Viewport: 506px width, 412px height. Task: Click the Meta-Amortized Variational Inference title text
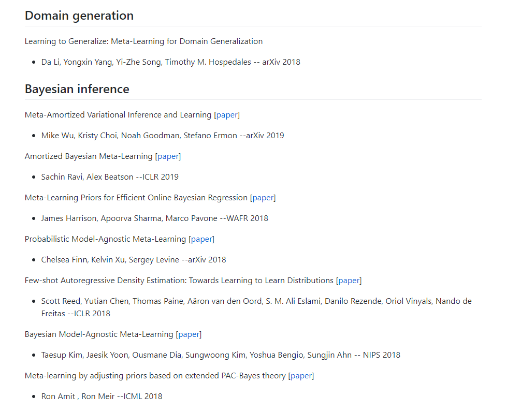point(118,115)
